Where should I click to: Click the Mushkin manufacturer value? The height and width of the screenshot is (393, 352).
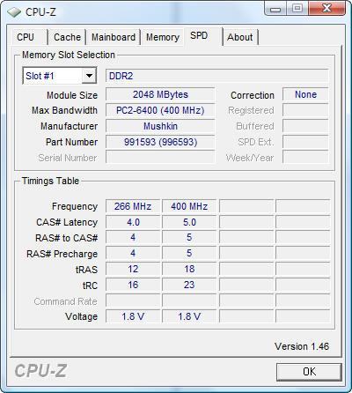(160, 126)
